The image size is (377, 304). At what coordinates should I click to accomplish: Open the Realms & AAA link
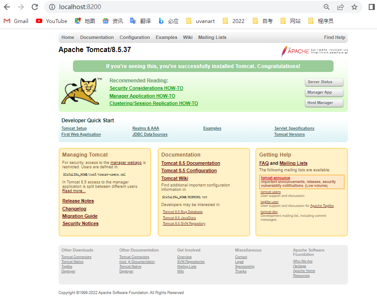tap(146, 128)
